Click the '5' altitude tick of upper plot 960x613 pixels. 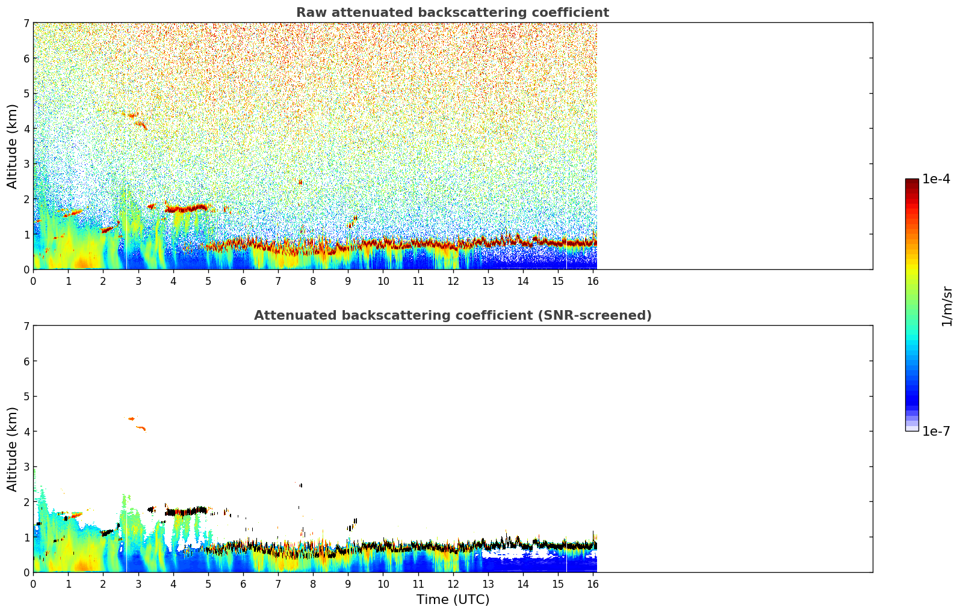pyautogui.click(x=26, y=93)
